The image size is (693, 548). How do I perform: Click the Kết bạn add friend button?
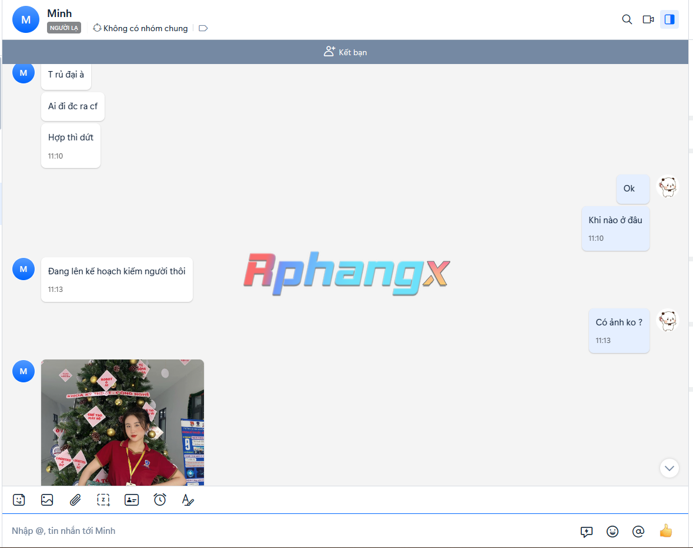[345, 52]
